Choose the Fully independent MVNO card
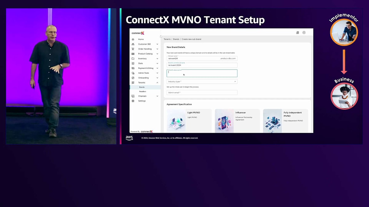Viewport: 369px width, 207px height. (x=286, y=121)
